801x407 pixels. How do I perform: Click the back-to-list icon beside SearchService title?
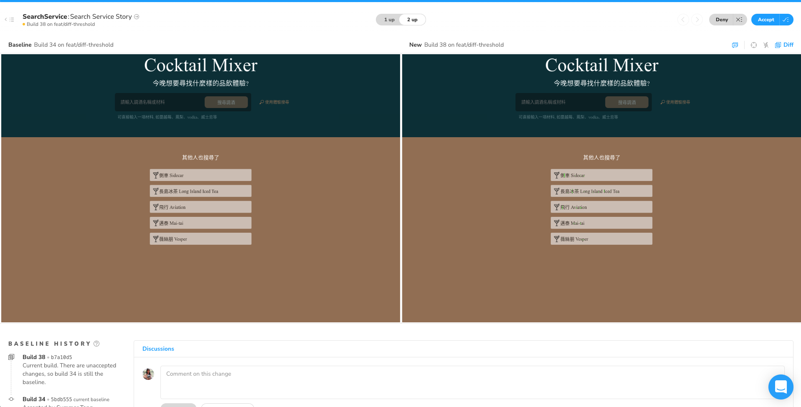[x=10, y=20]
